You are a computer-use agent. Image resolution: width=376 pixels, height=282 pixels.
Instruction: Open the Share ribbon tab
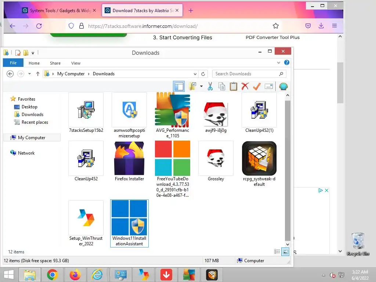tap(55, 63)
